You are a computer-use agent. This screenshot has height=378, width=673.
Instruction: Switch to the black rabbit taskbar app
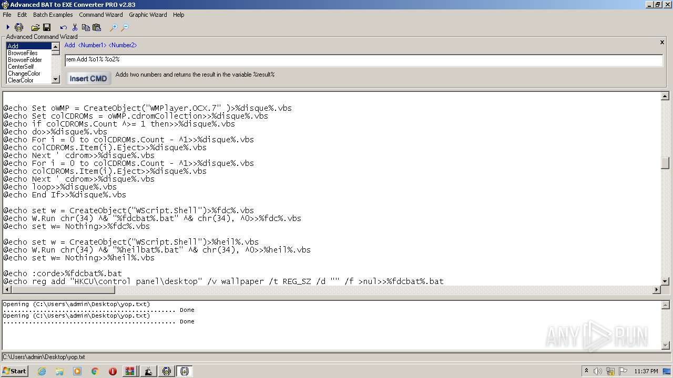pyautogui.click(x=148, y=371)
